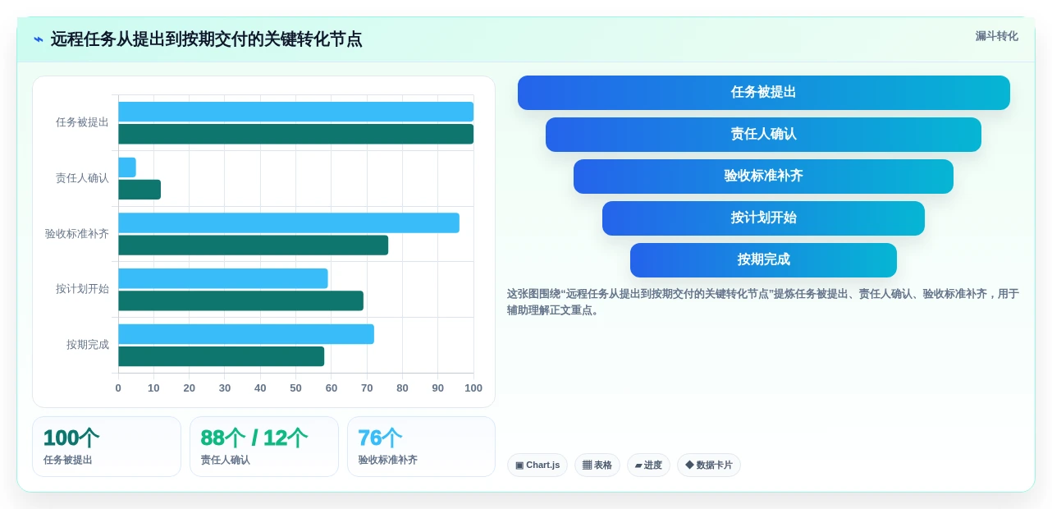Click the 按计划开始 axis label in the chart
The width and height of the screenshot is (1052, 509).
tap(82, 289)
